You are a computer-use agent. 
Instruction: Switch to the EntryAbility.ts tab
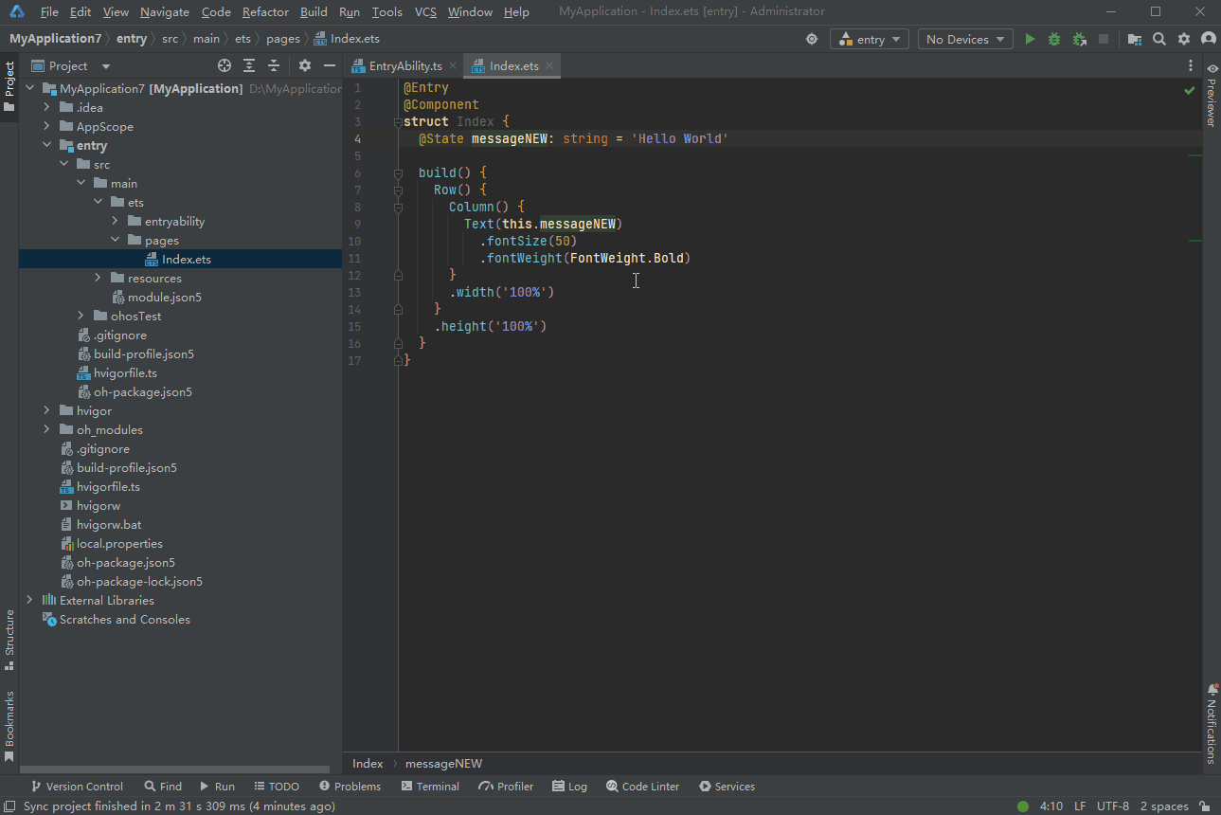[x=404, y=65]
